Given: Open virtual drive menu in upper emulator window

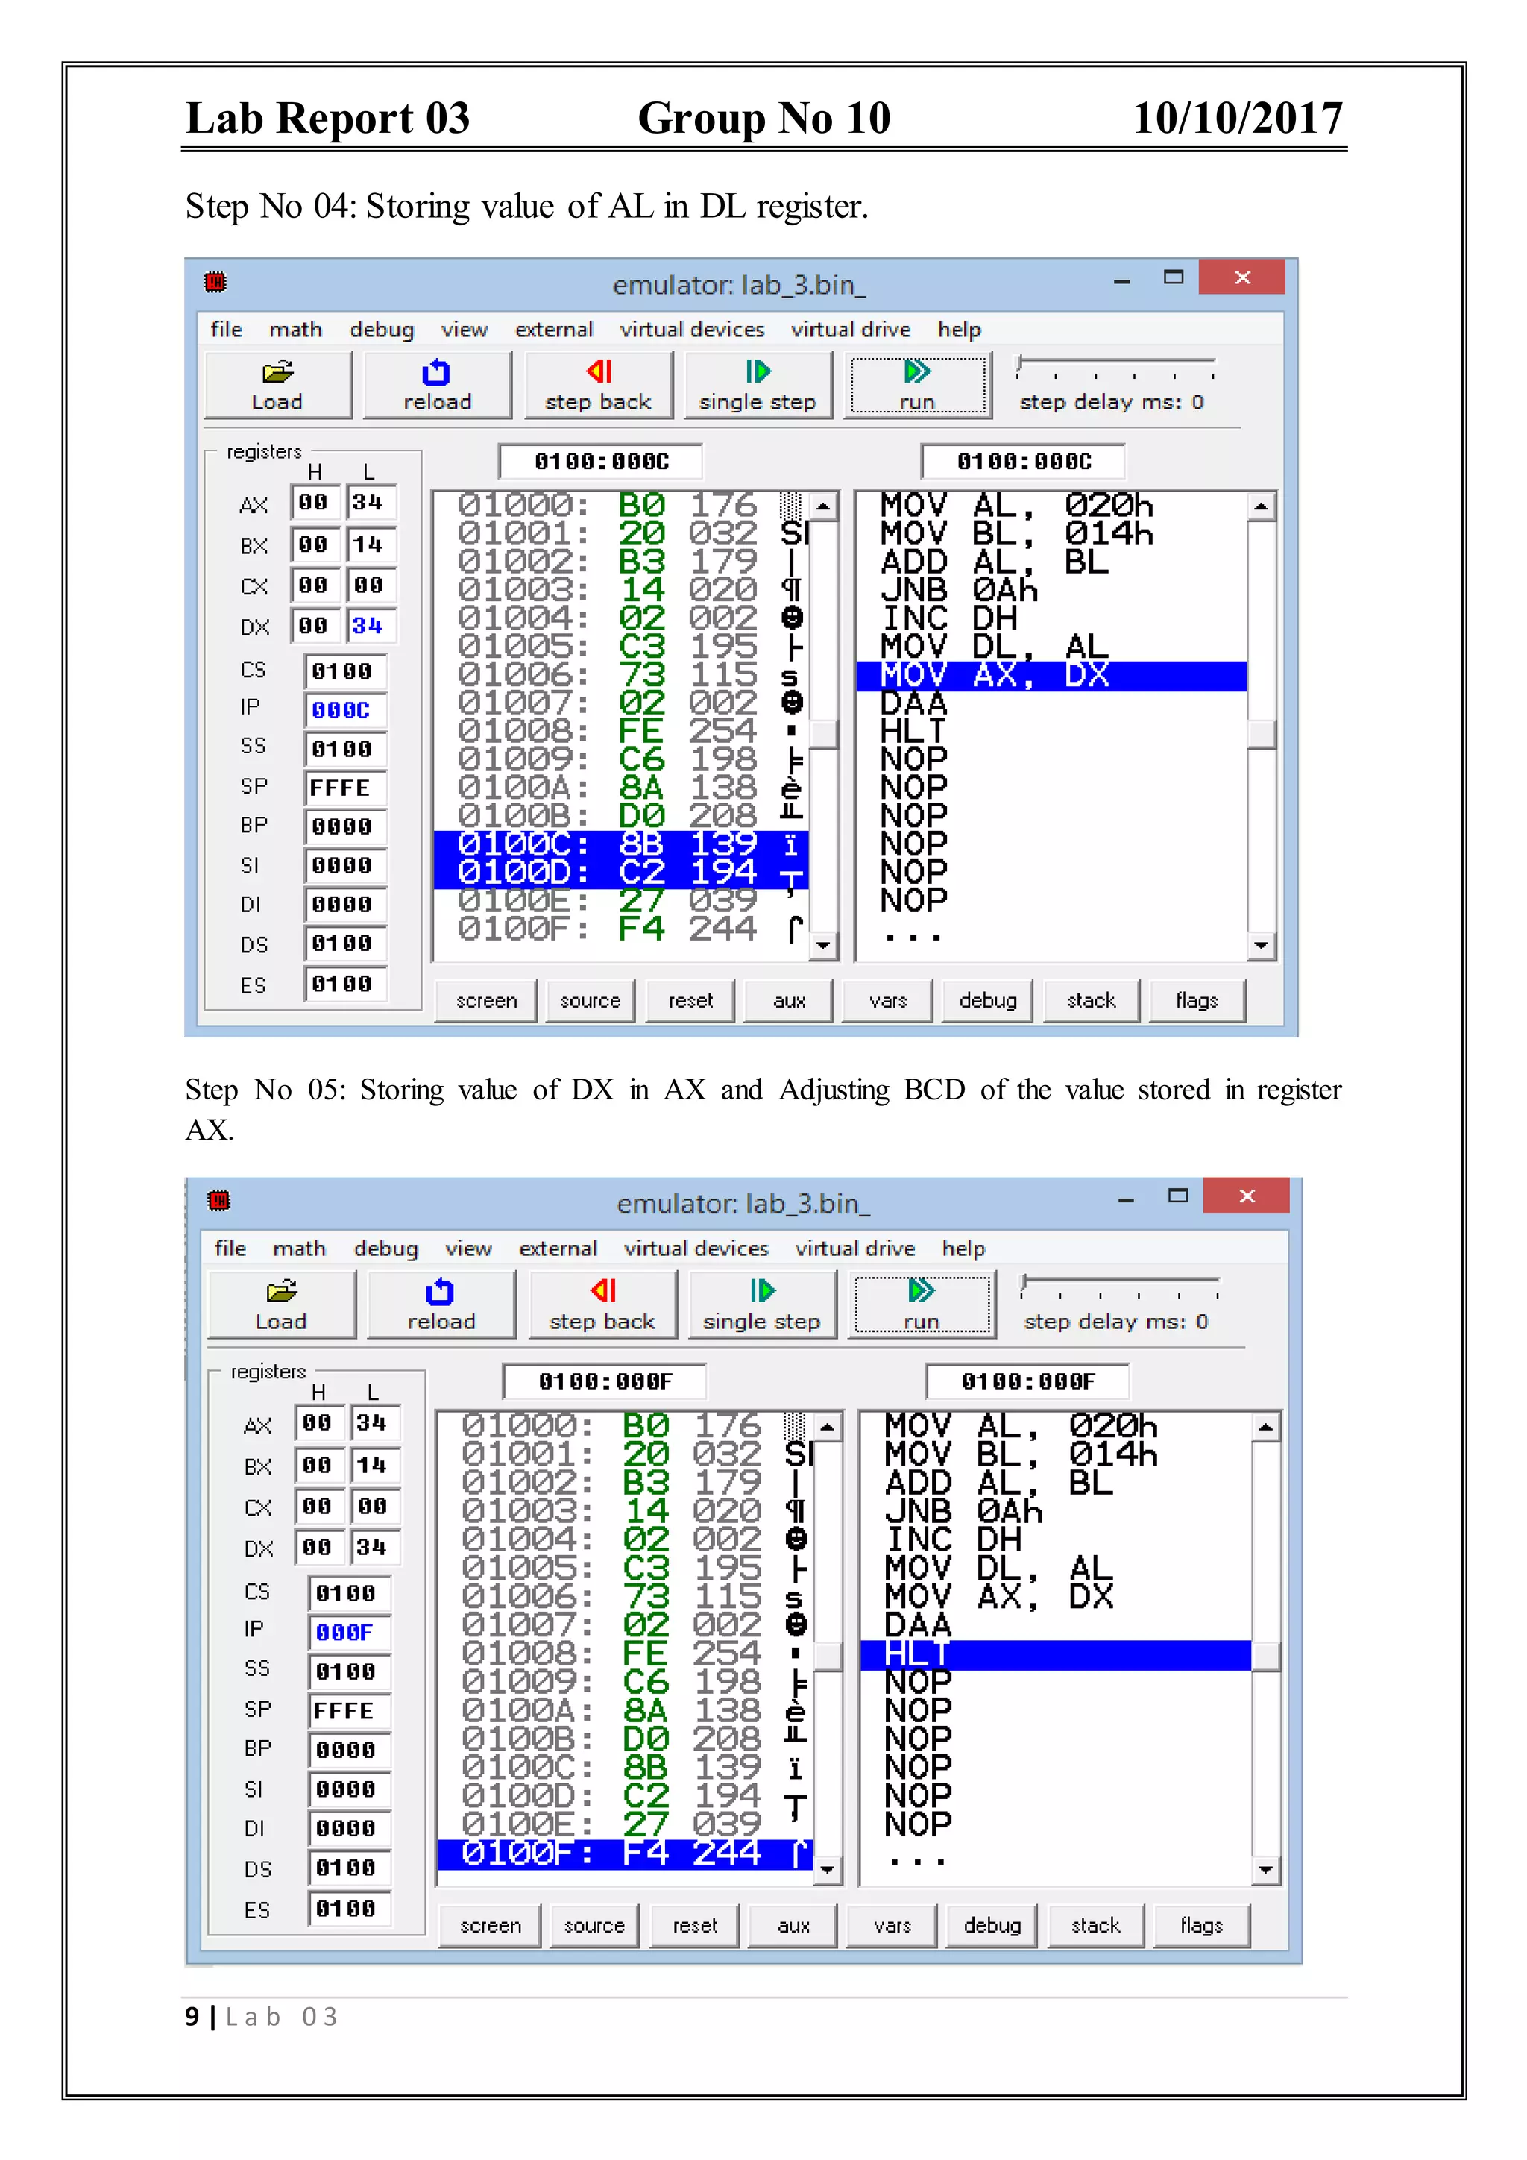Looking at the screenshot, I should (851, 329).
